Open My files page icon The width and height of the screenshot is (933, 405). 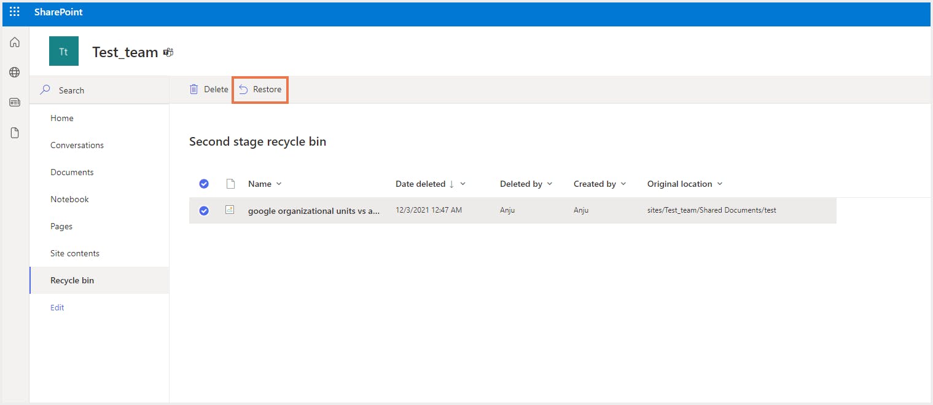tap(15, 133)
